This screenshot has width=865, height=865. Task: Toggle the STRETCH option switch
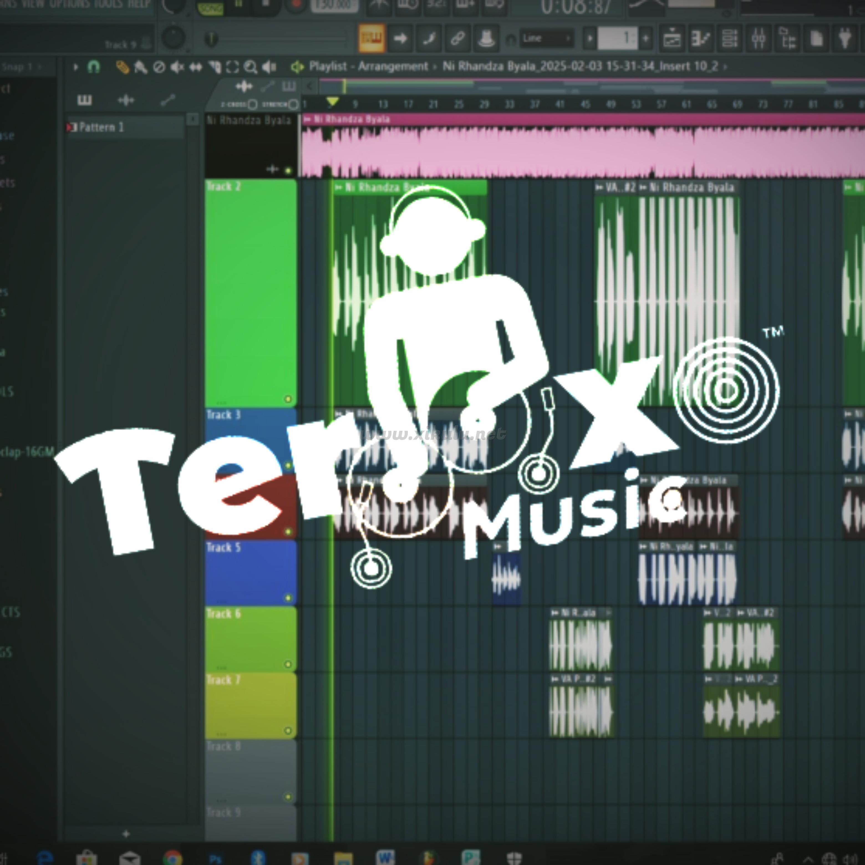[x=293, y=105]
